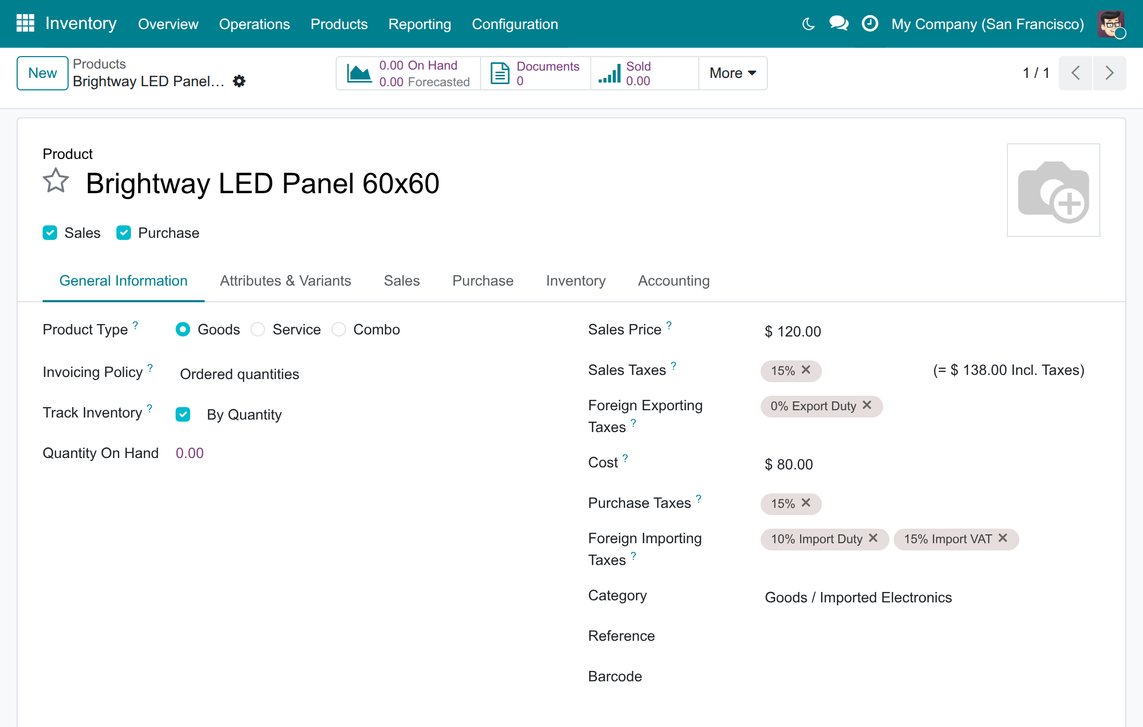Image resolution: width=1143 pixels, height=727 pixels.
Task: Select the Goods product type
Action: click(183, 329)
